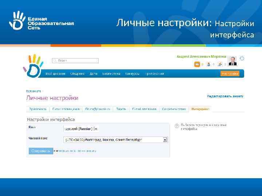Click Моя анкета breadcrumb link
This screenshot has height=196, width=262.
[x=33, y=91]
